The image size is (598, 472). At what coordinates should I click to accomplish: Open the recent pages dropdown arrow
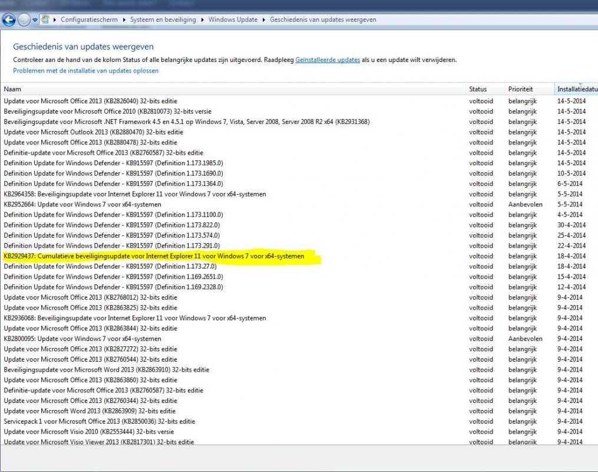[35, 20]
